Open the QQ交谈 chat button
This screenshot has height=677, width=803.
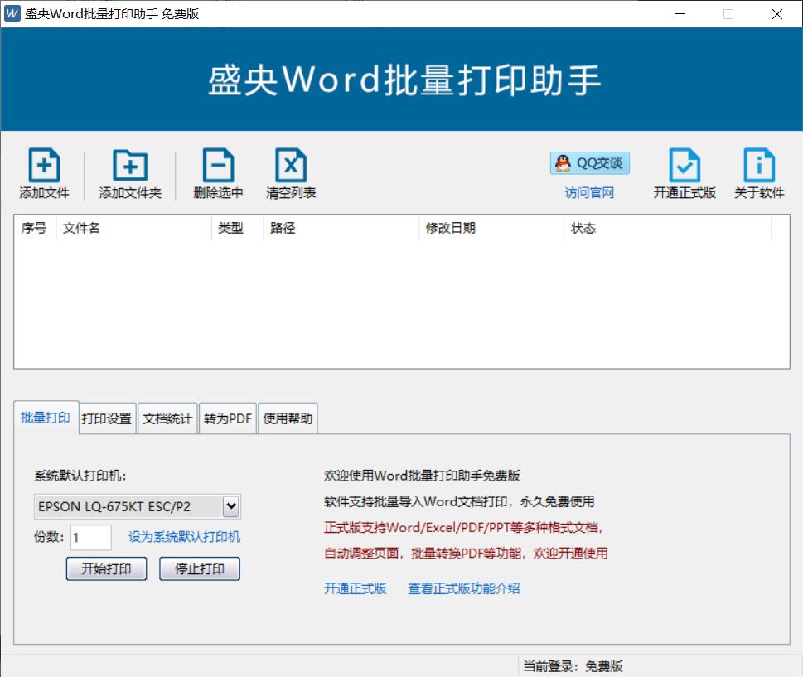(x=590, y=163)
